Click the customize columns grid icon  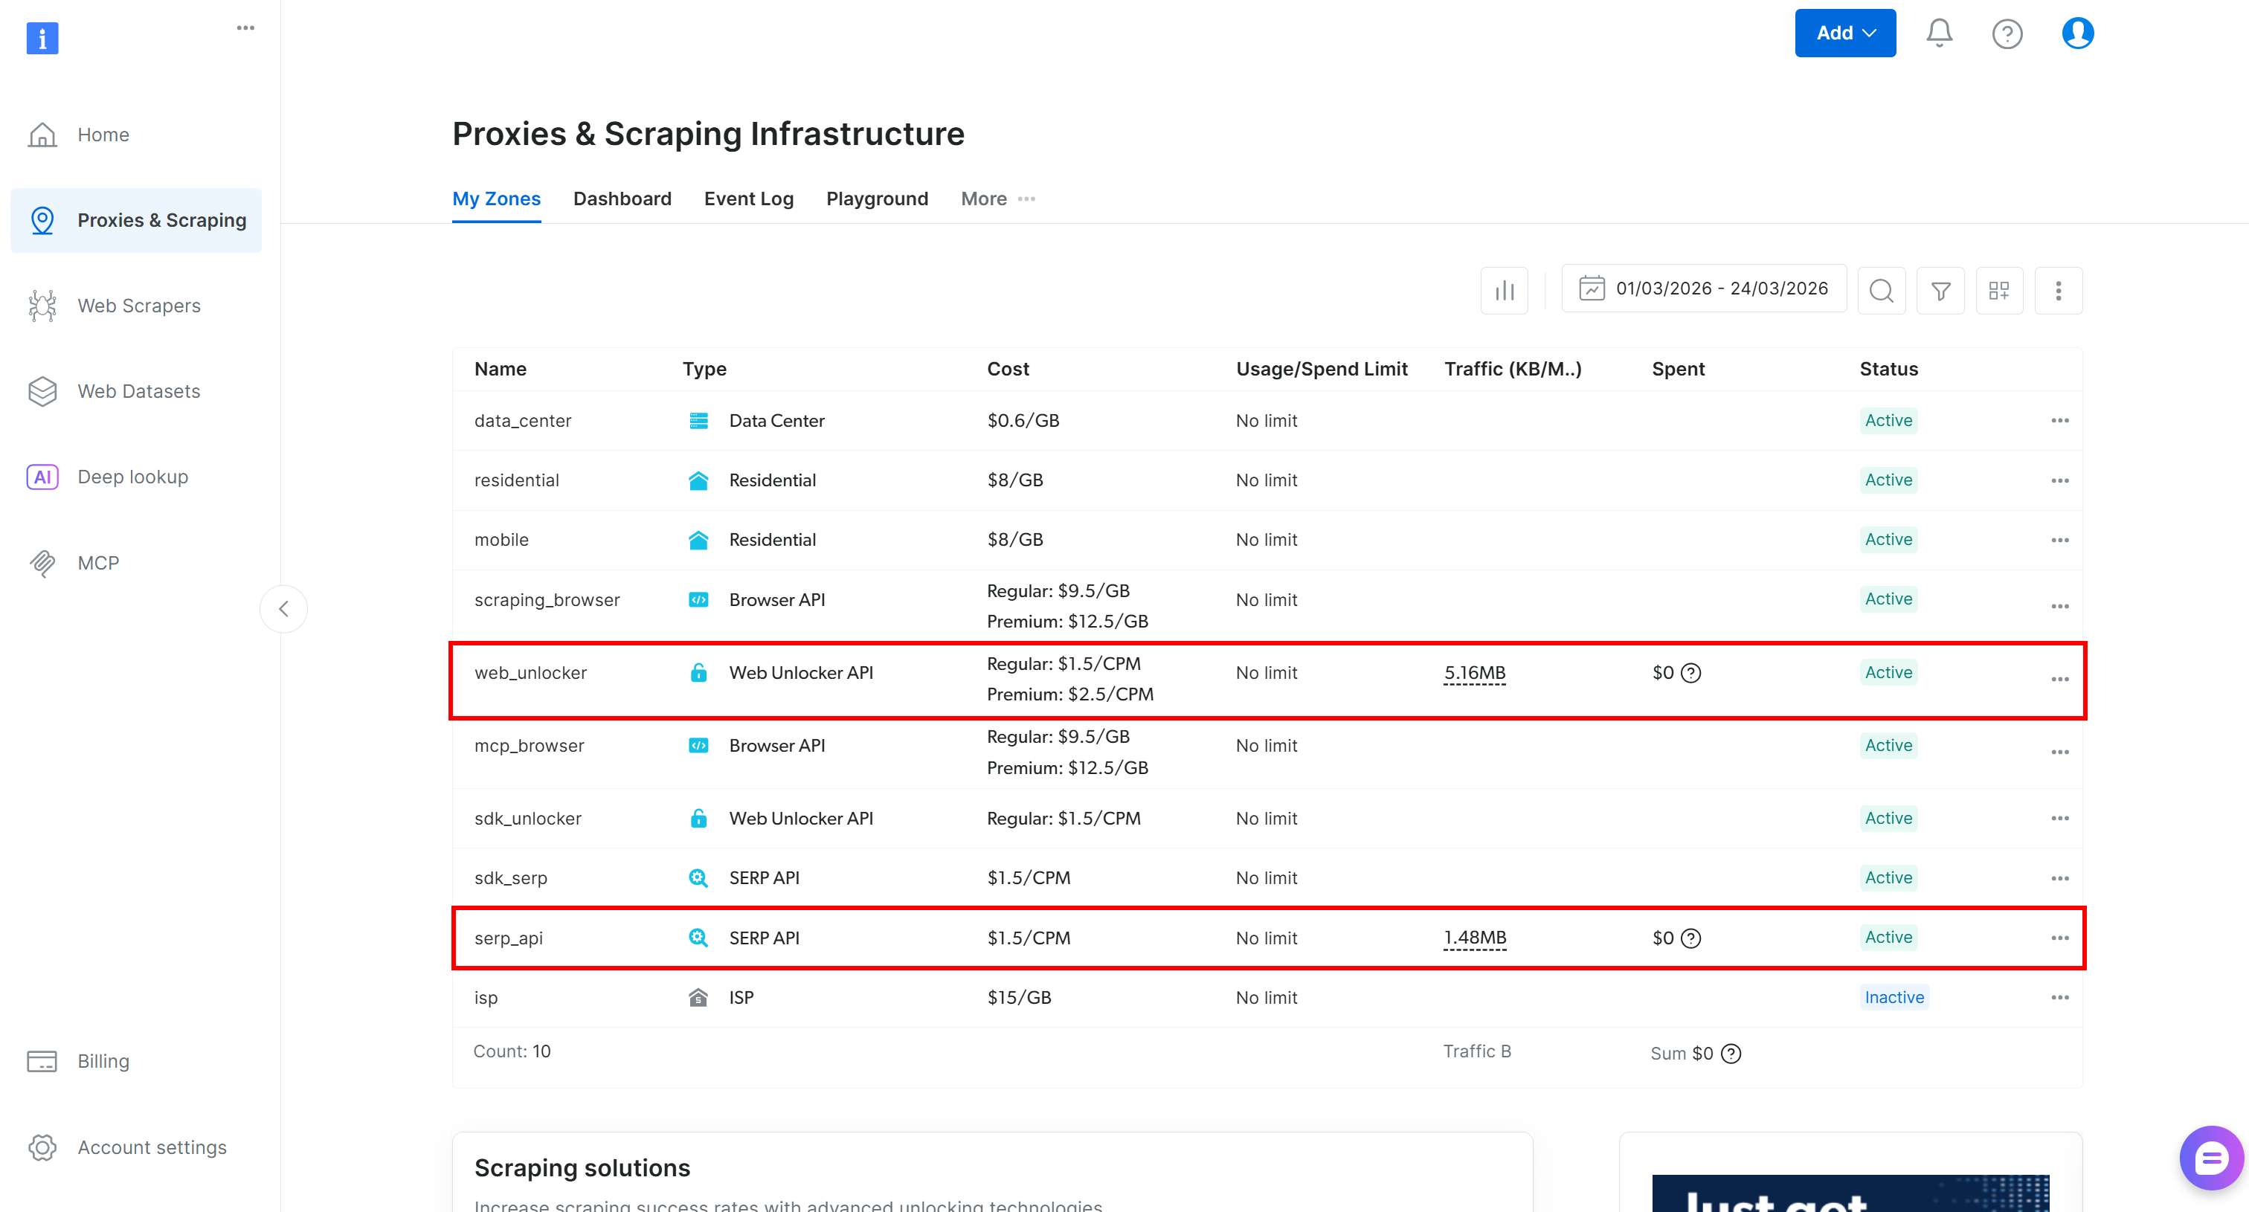tap(1998, 291)
